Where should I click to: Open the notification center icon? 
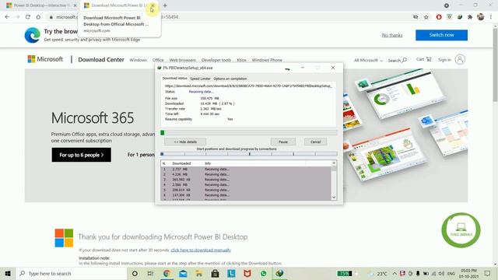[488, 273]
